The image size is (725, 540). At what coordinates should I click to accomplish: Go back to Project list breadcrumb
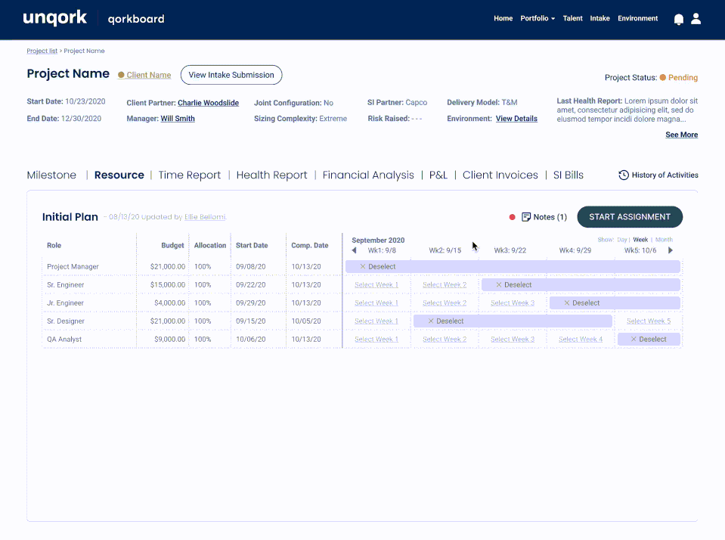click(42, 51)
